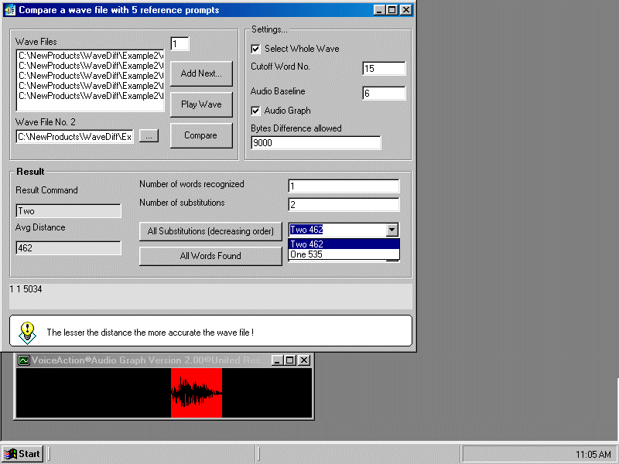
Task: Click the Wave File No. 2 path field
Action: [74, 137]
